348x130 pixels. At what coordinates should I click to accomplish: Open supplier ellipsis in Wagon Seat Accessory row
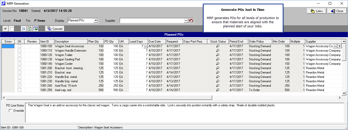click(335, 46)
